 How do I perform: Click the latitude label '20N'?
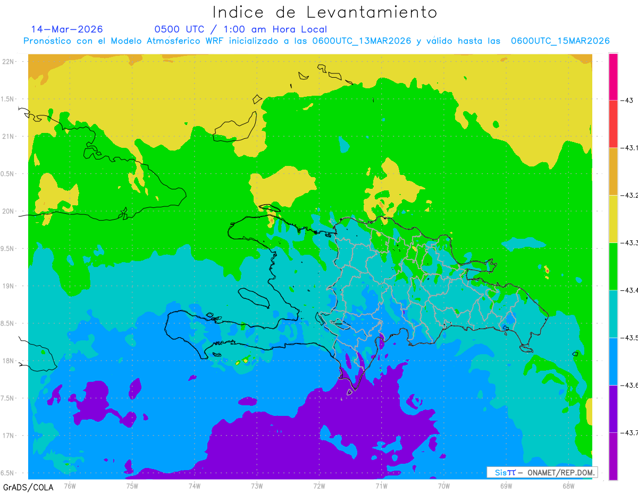[9, 211]
